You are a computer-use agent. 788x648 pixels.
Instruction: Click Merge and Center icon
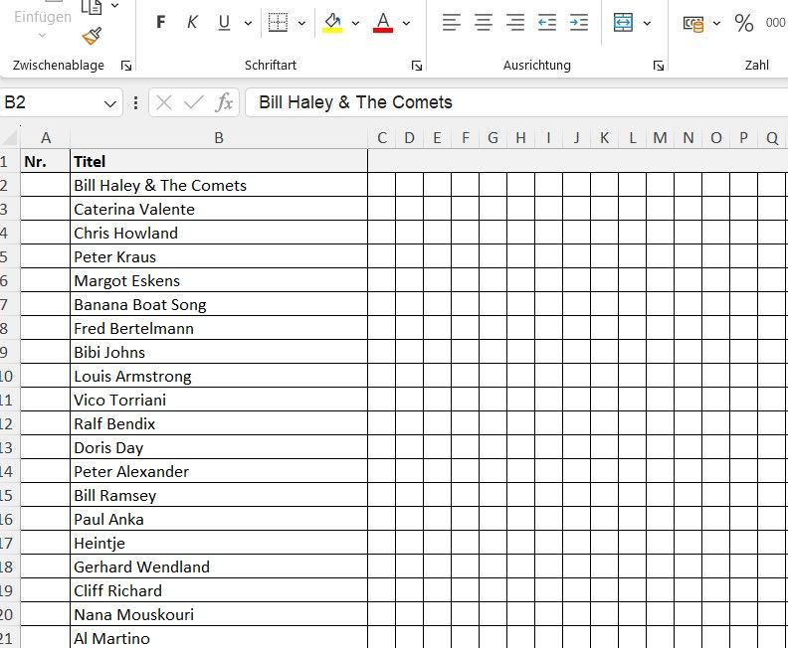tap(623, 23)
